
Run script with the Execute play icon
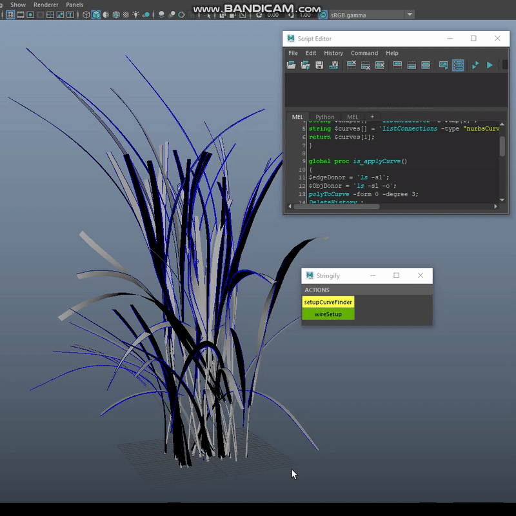490,65
